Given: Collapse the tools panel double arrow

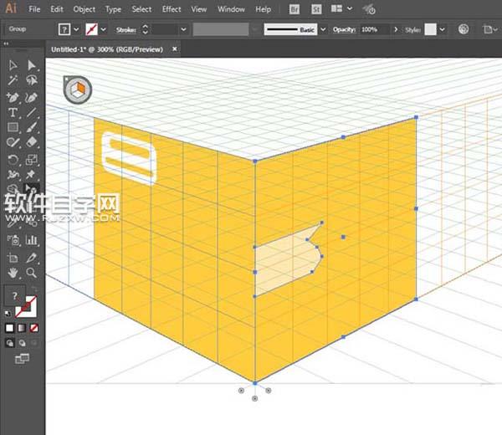Looking at the screenshot, I should (6, 43).
